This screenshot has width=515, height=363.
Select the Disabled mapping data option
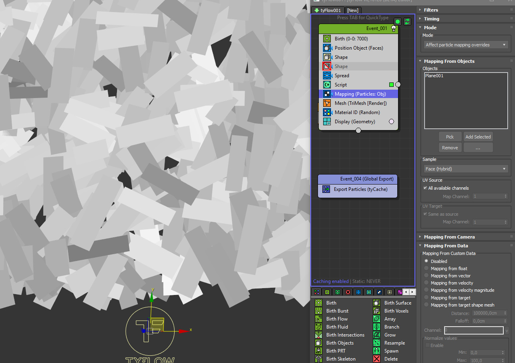tap(426, 261)
